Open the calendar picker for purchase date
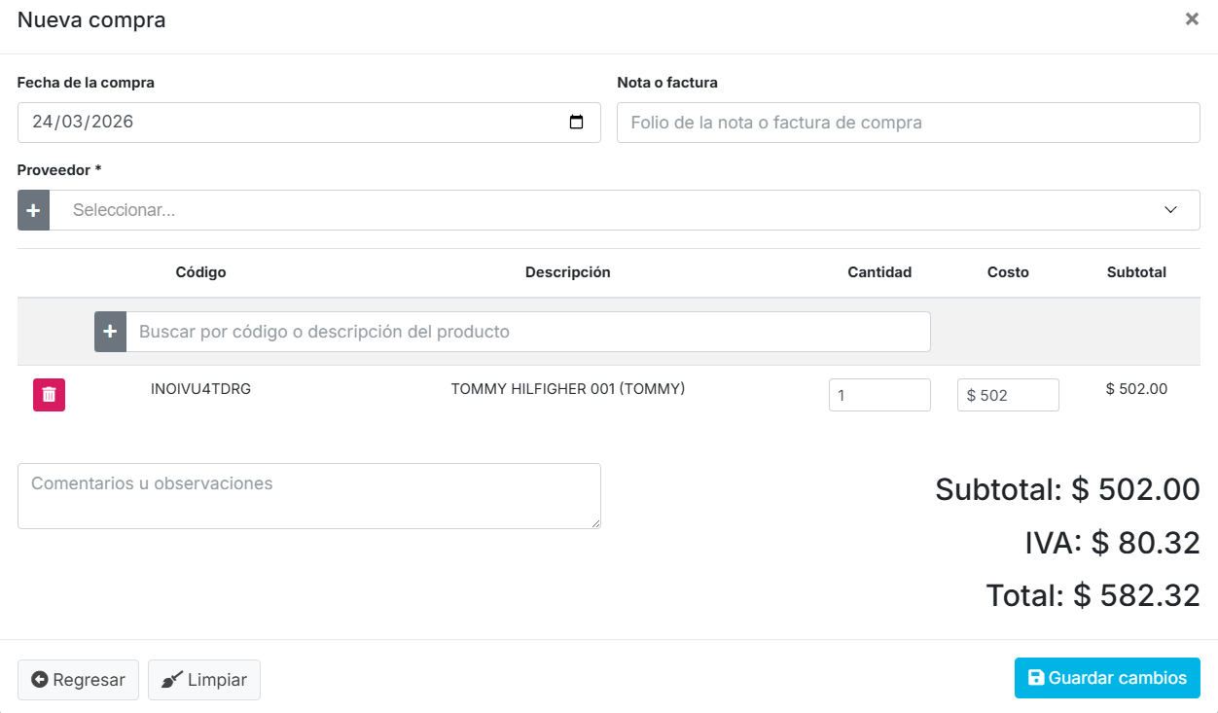Image resolution: width=1218 pixels, height=713 pixels. click(576, 123)
